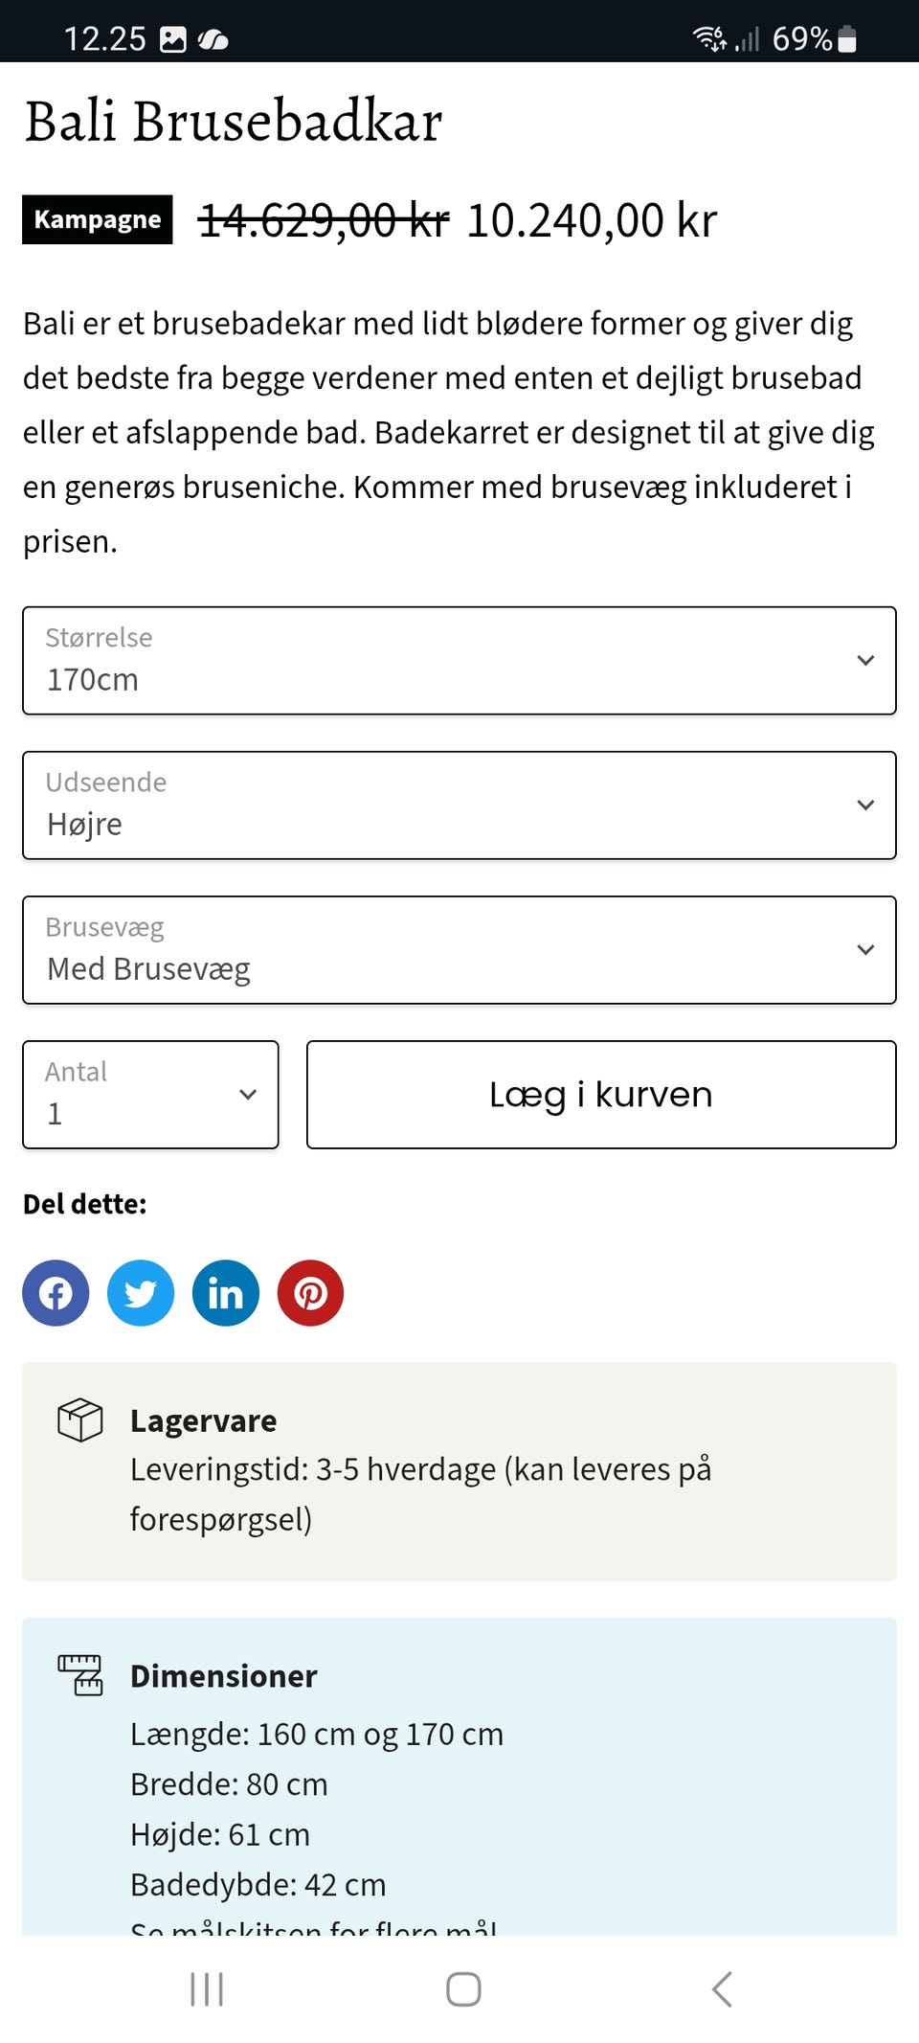The height and width of the screenshot is (2043, 919).
Task: Open the Størrelse size dropdown
Action: (x=459, y=660)
